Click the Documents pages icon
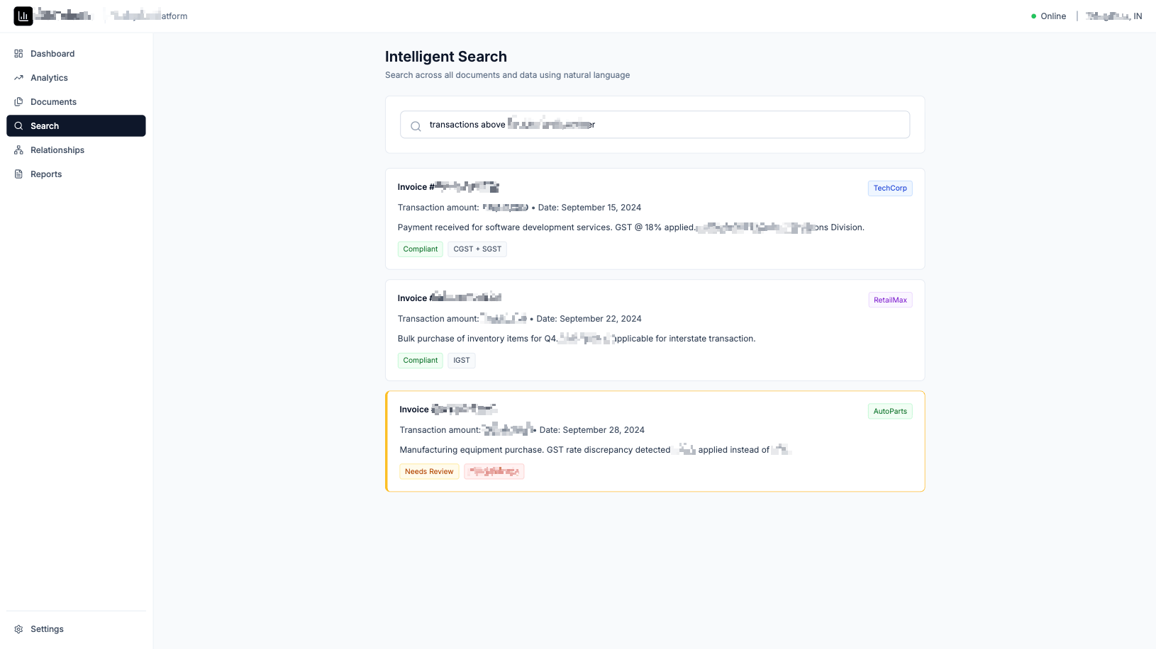 (18, 102)
